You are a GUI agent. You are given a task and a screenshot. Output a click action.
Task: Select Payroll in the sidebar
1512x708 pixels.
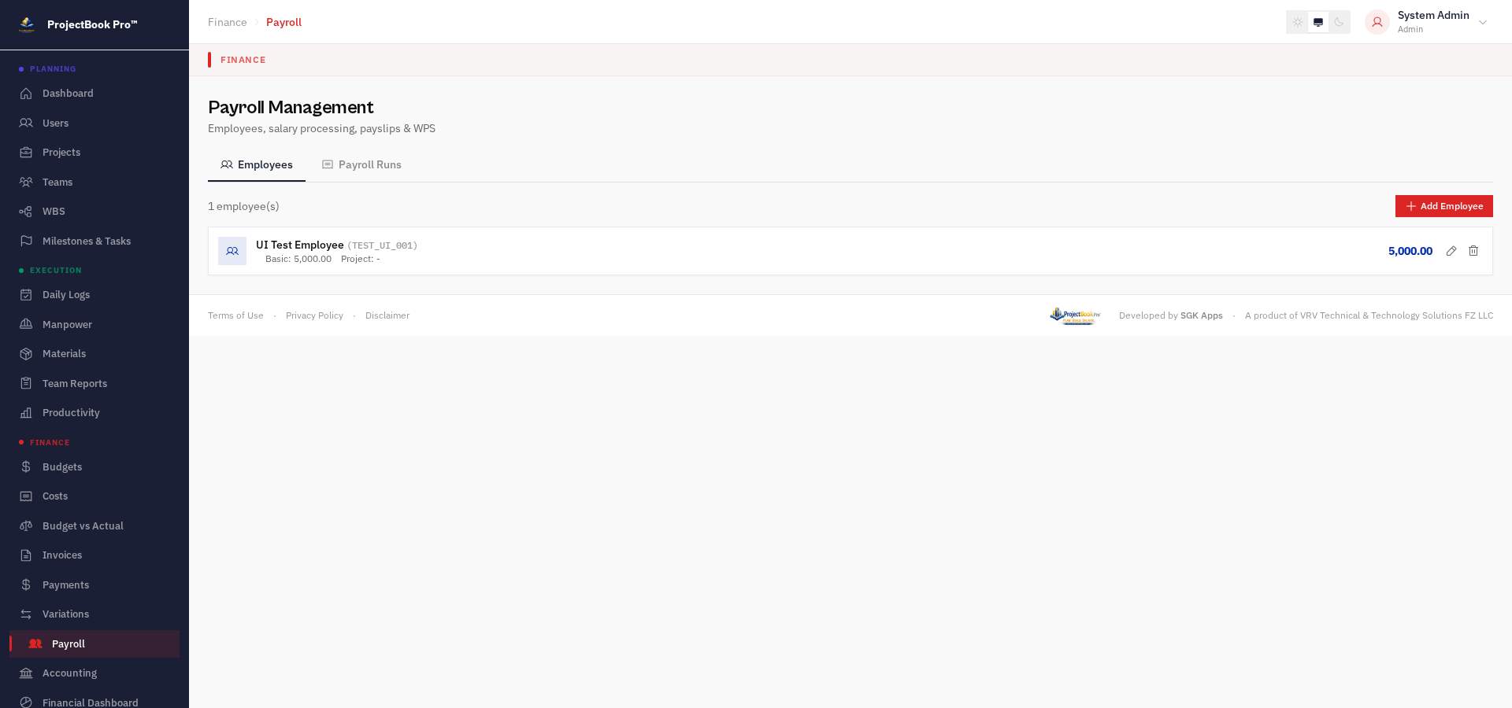tap(94, 643)
